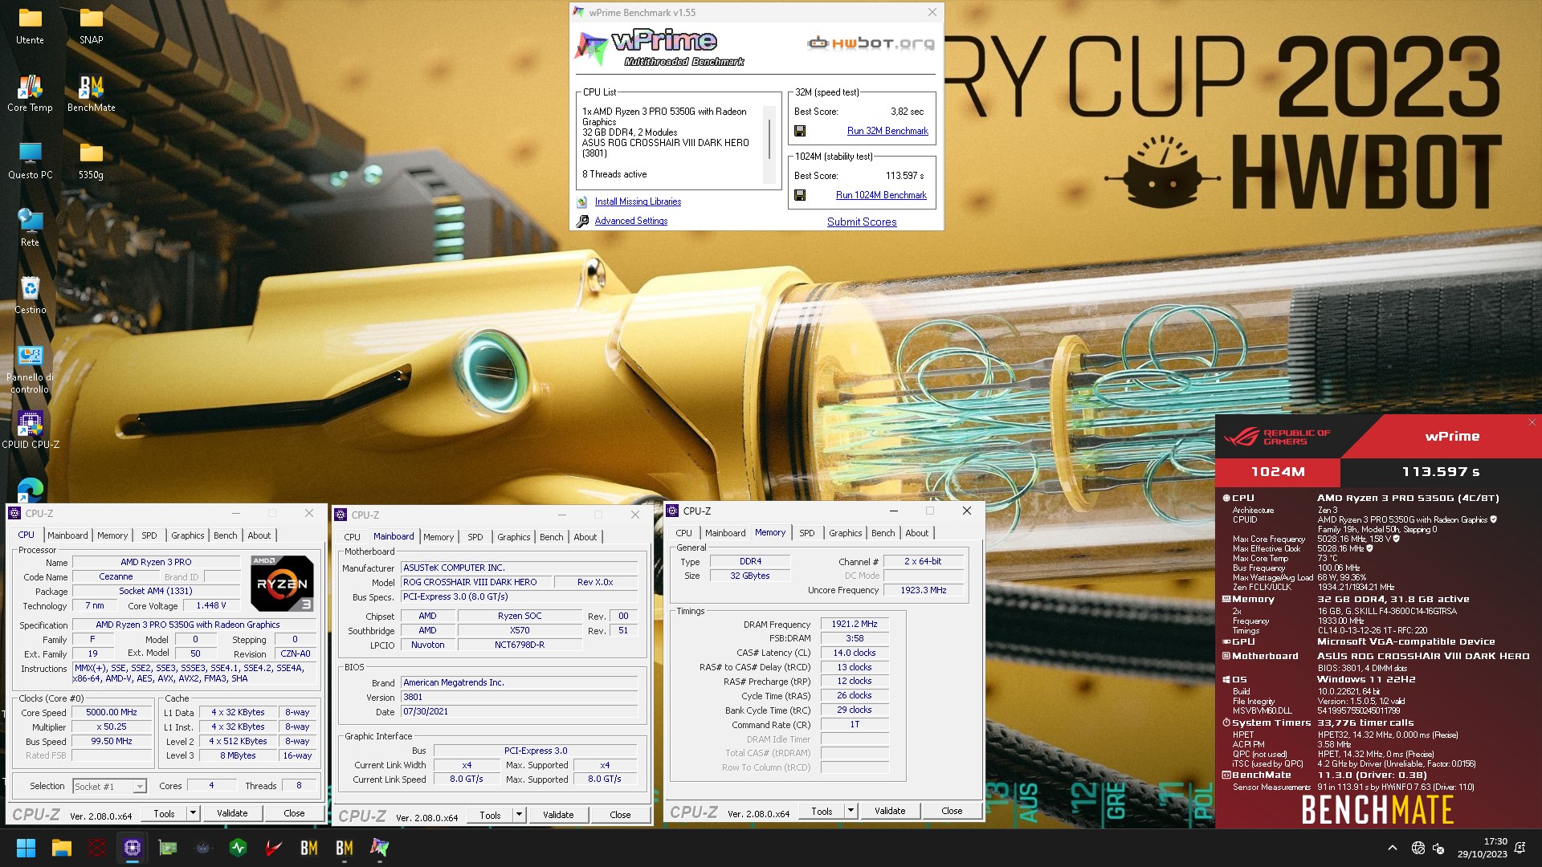The width and height of the screenshot is (1542, 867).
Task: Click Validate in left CPU-Z window
Action: [x=232, y=813]
